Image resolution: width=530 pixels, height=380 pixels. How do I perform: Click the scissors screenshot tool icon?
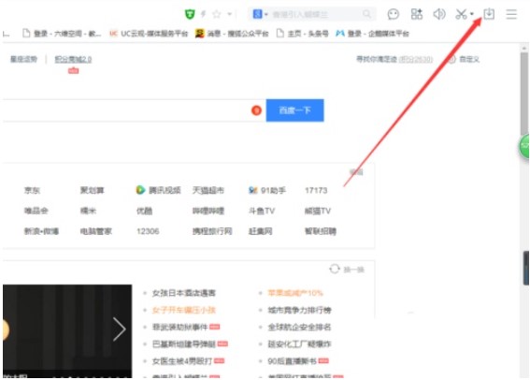coord(461,14)
